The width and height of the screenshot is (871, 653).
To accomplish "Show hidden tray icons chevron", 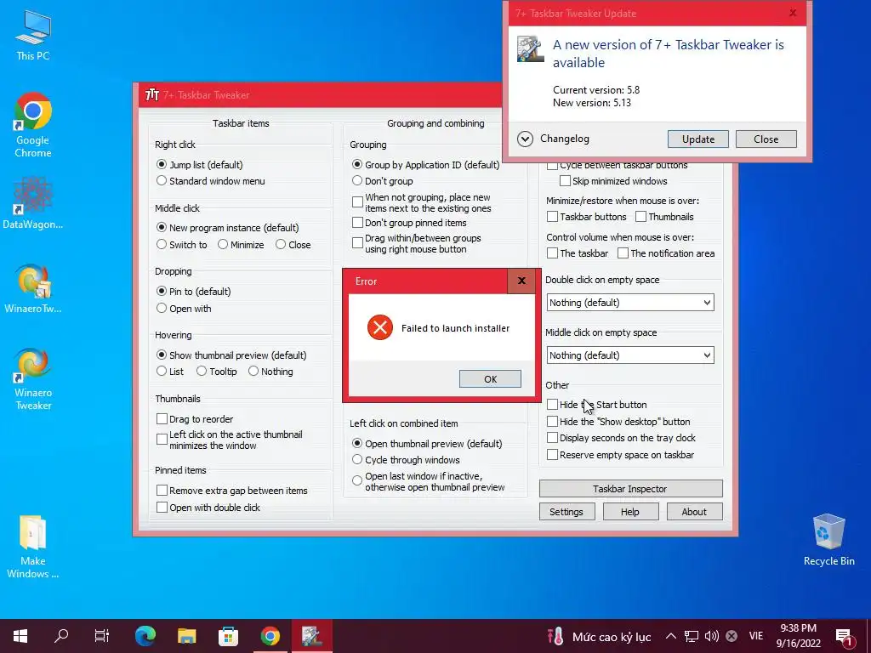I will click(670, 636).
